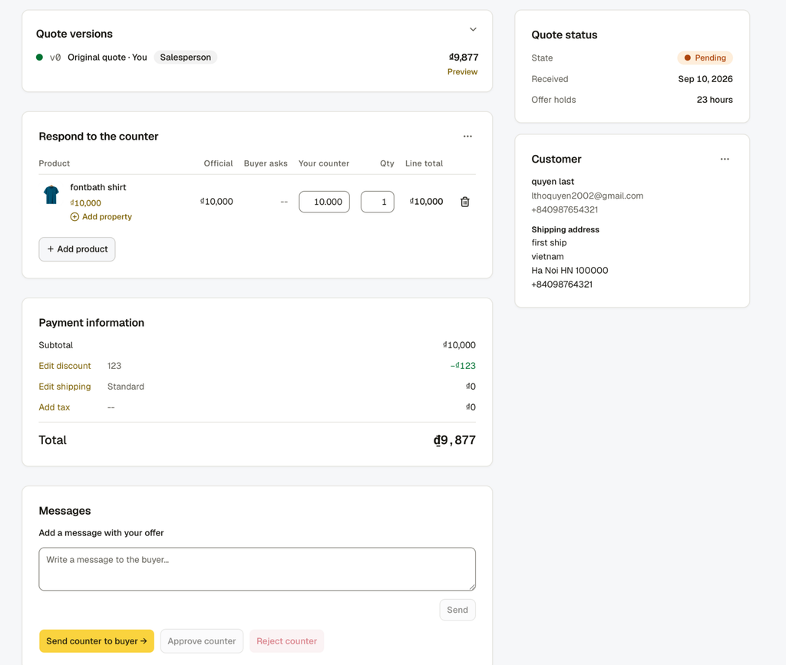Click the fontbath shirt thumbnail
The width and height of the screenshot is (786, 665).
point(51,194)
